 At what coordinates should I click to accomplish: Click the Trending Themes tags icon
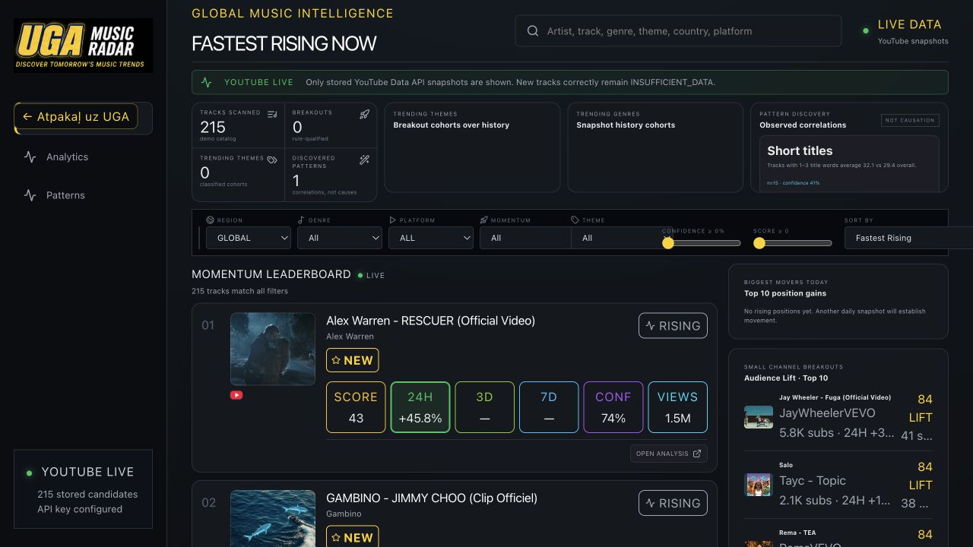pyautogui.click(x=272, y=160)
